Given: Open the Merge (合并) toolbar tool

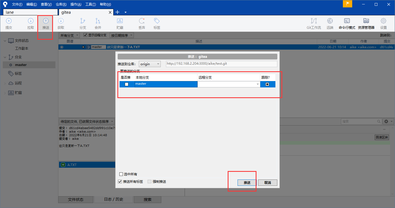Looking at the screenshot, I should (98, 24).
